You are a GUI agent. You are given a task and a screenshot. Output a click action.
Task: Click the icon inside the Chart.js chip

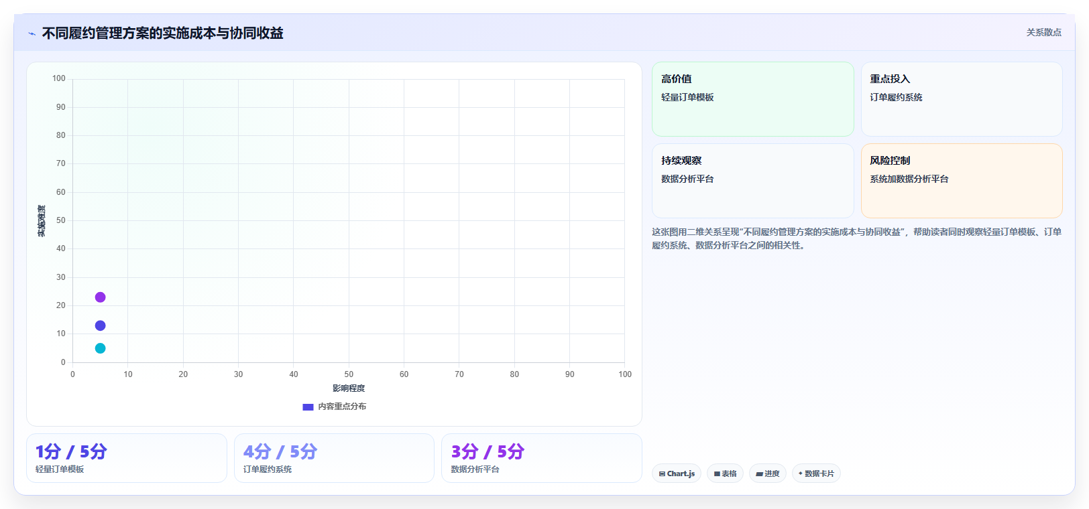(662, 474)
